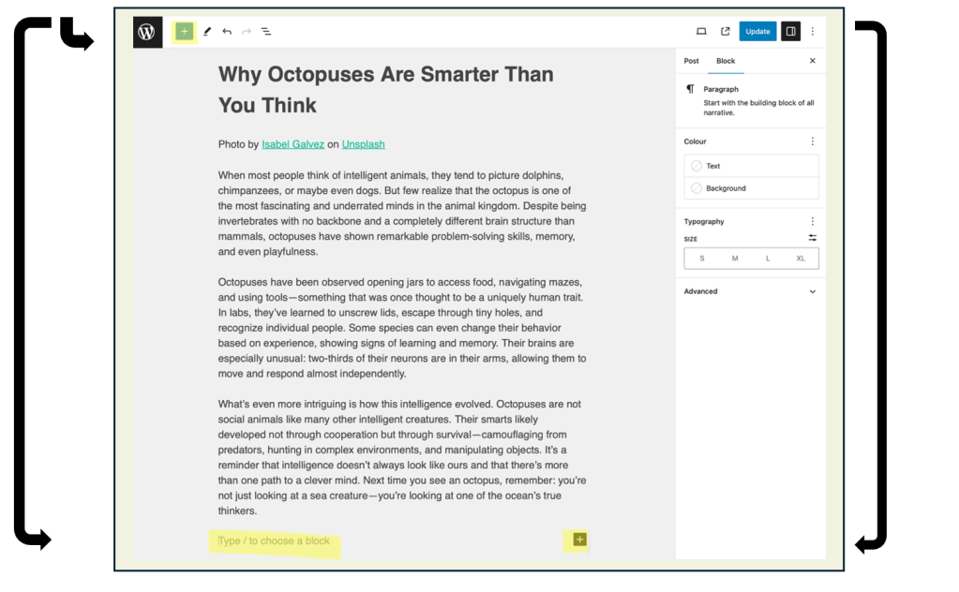This screenshot has height=592, width=959.
Task: Click the Undo arrow
Action: pyautogui.click(x=227, y=32)
